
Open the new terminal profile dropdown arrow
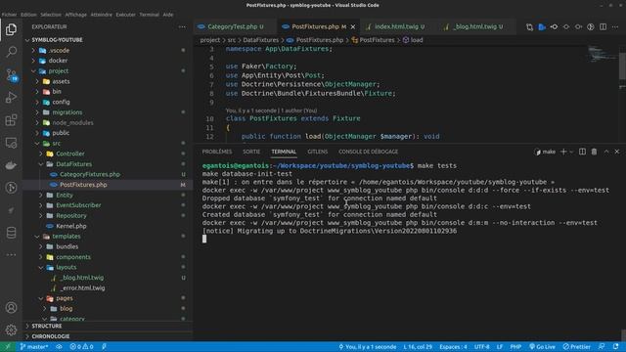[571, 152]
